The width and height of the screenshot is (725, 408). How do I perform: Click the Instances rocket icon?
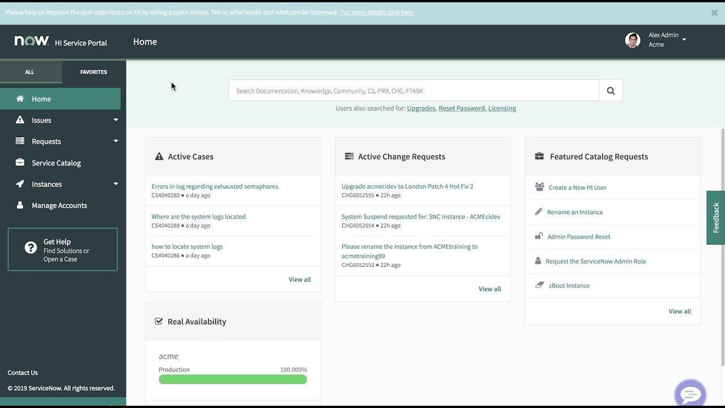[20, 184]
